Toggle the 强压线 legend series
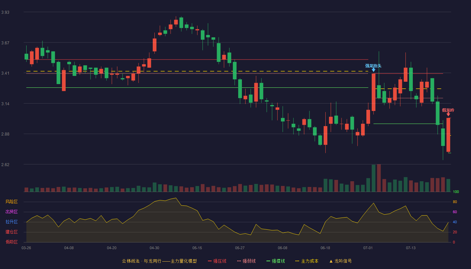 (217, 261)
